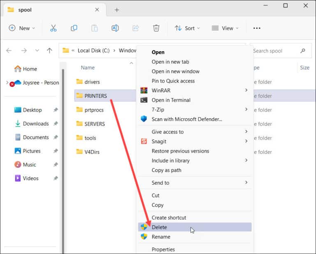Viewport: 316px width, 254px height.
Task: Choose Scan with Microsoft Defender
Action: 195,119
